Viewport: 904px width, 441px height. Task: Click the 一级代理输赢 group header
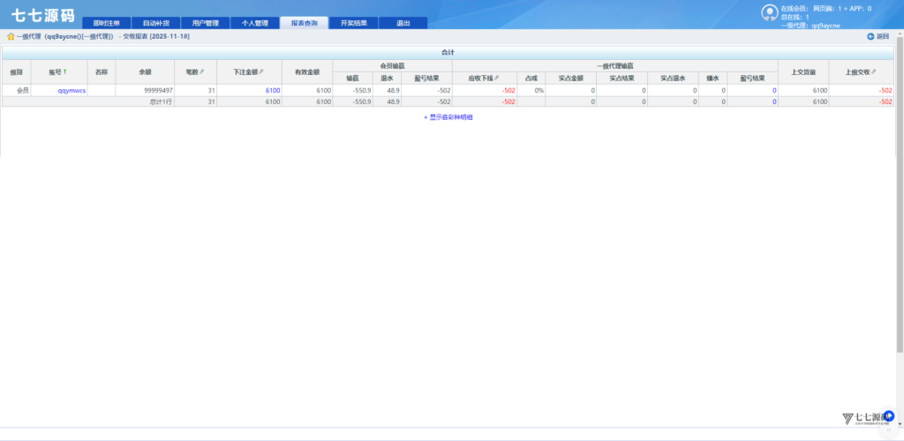click(615, 65)
